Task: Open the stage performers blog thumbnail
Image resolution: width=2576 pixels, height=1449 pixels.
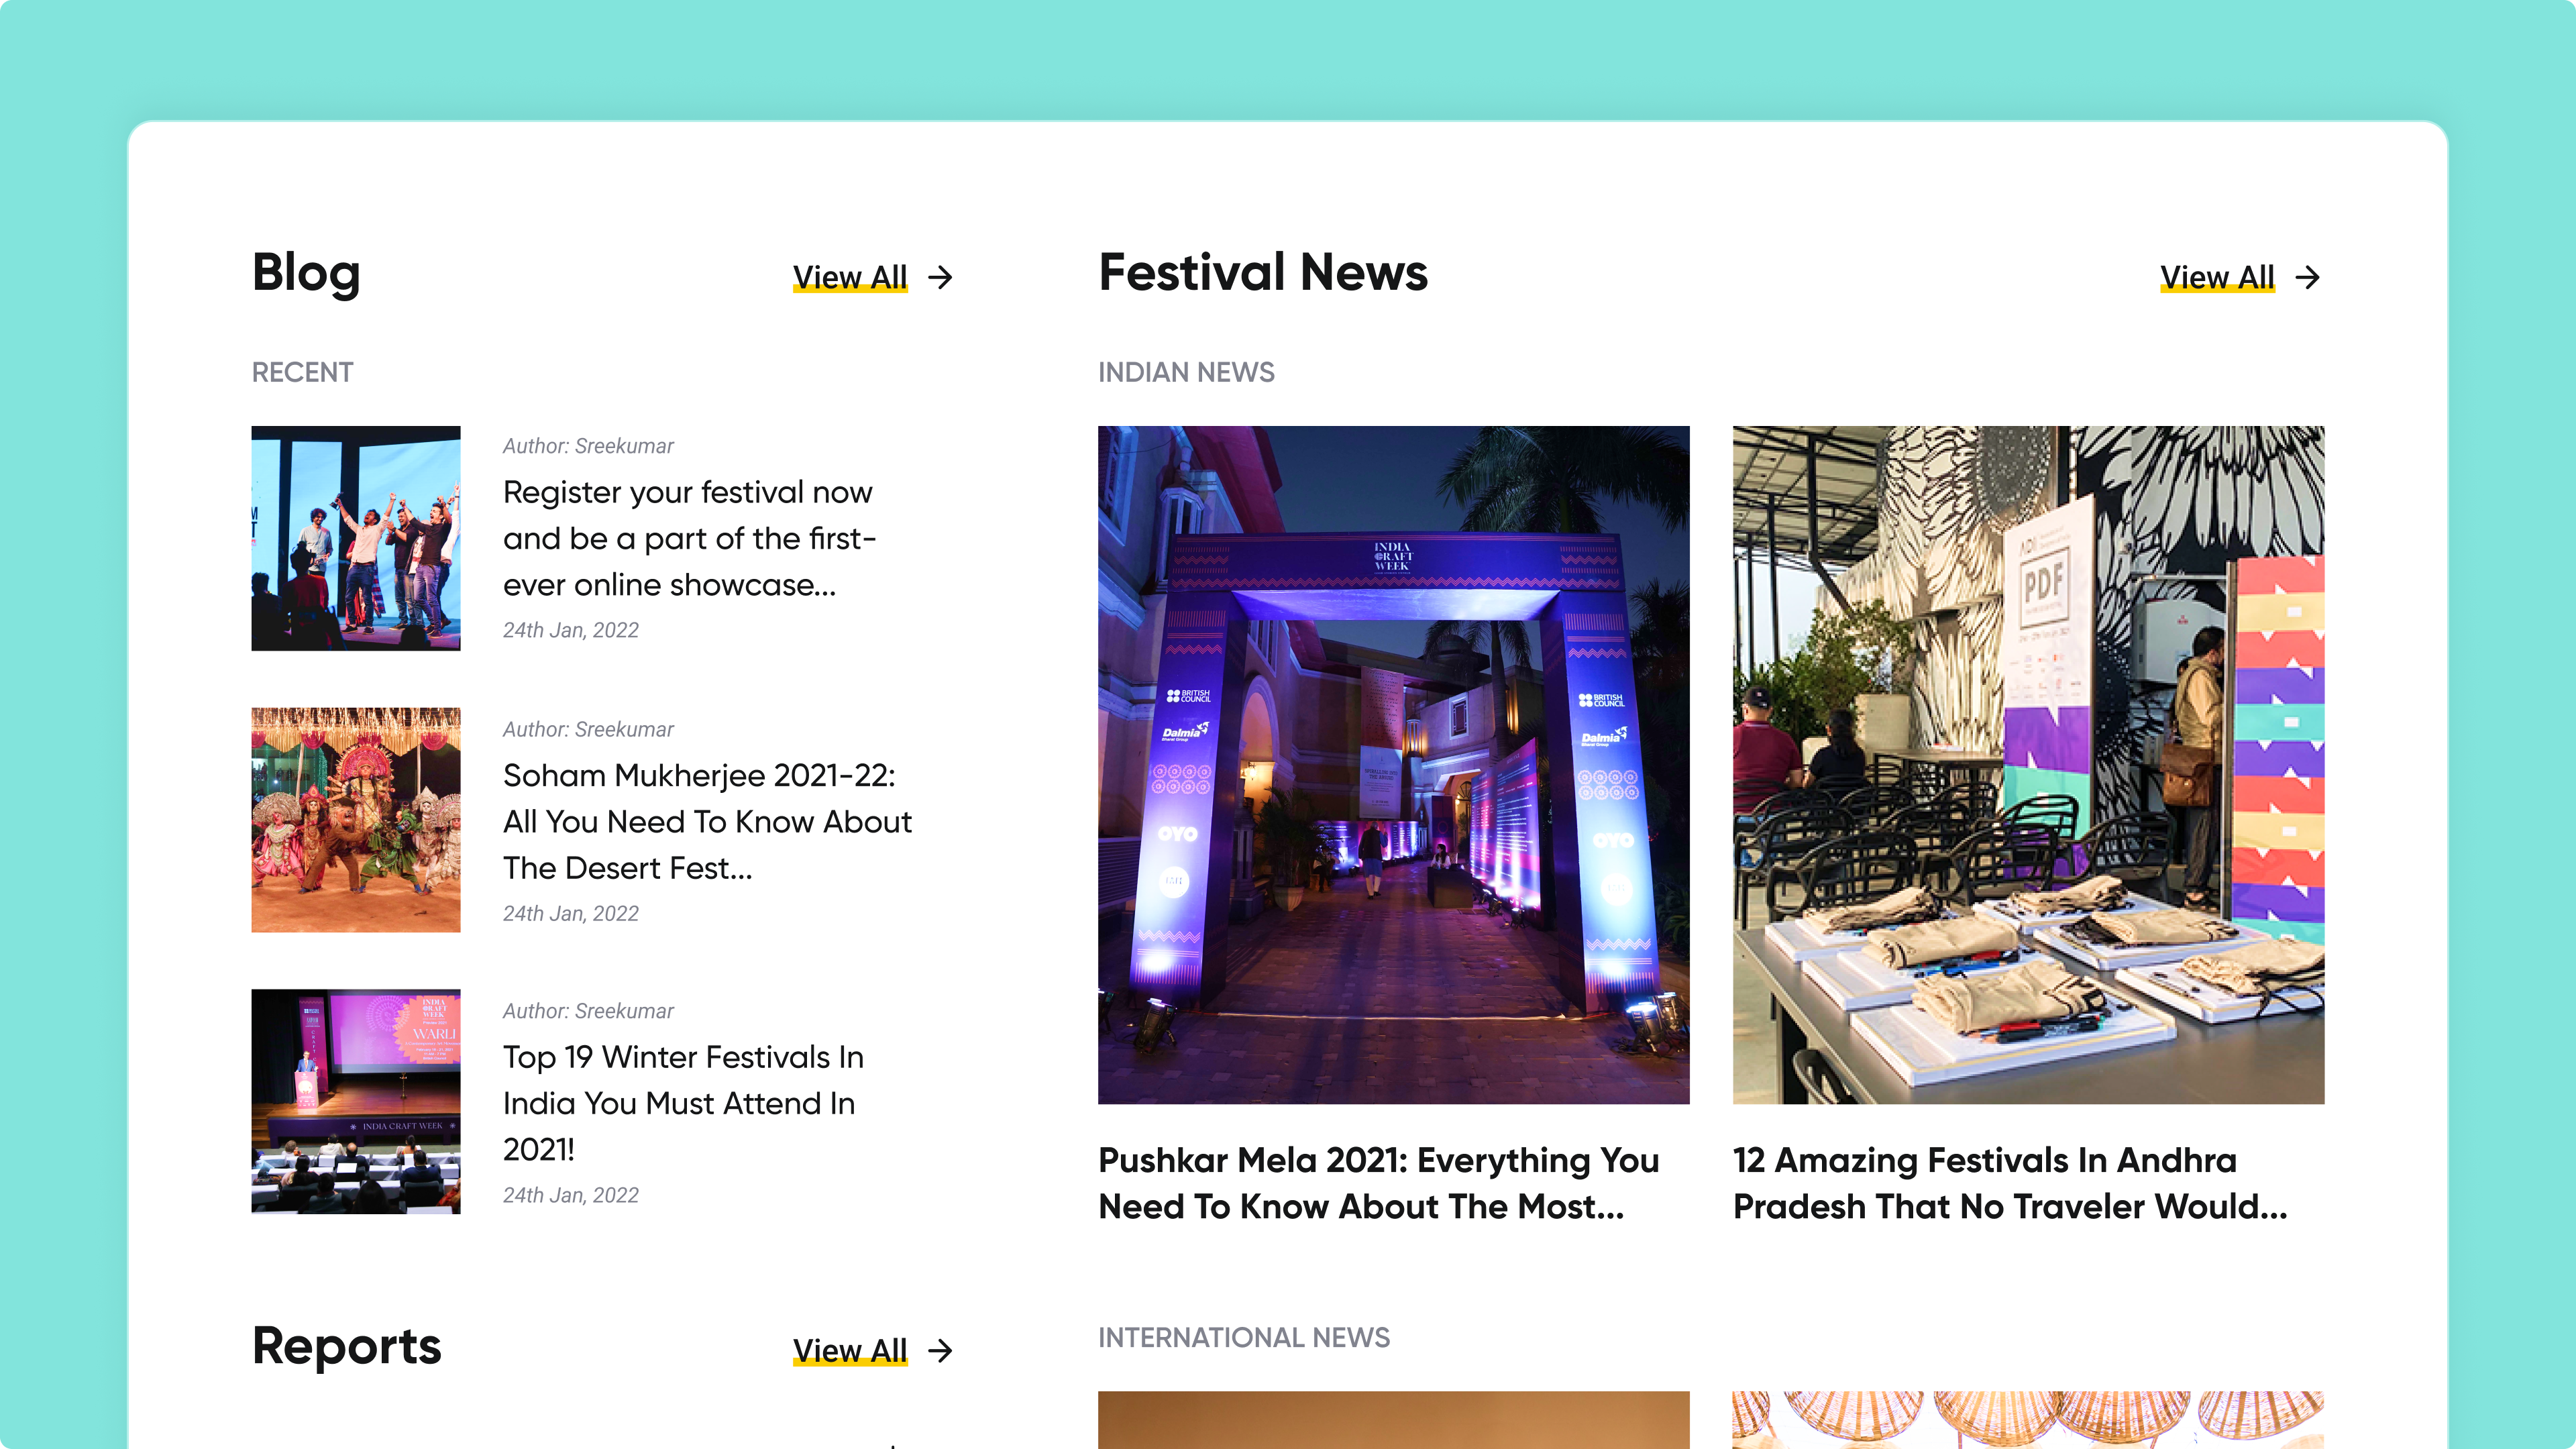Action: click(355, 538)
